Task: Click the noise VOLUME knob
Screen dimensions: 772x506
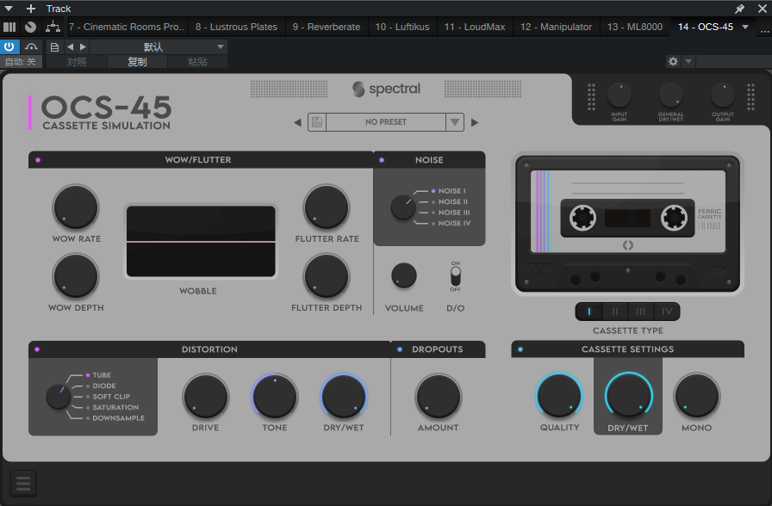Action: coord(404,276)
